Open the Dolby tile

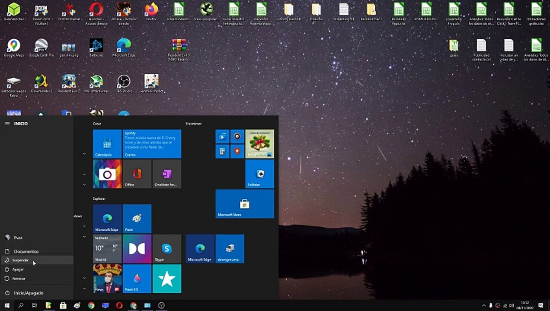pos(137,249)
